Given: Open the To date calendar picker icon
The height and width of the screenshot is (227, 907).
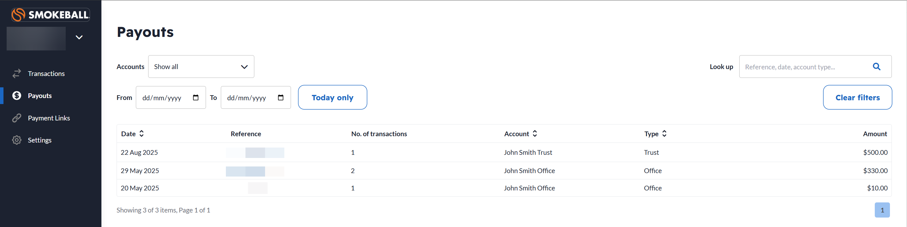Looking at the screenshot, I should click(x=281, y=98).
